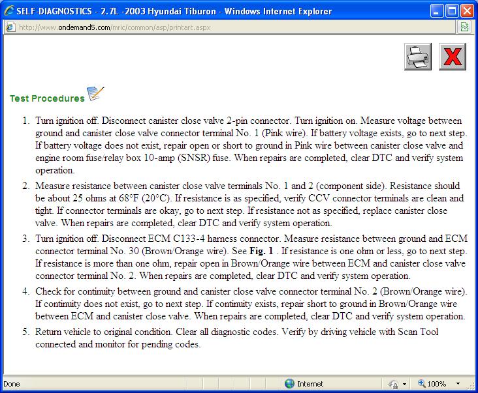The image size is (478, 393).
Task: Open the notepad pencil icon beside Test Procedures
Action: coord(95,93)
